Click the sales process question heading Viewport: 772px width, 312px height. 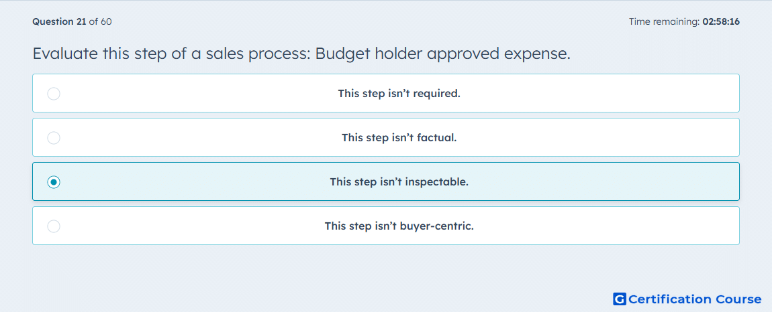(301, 54)
